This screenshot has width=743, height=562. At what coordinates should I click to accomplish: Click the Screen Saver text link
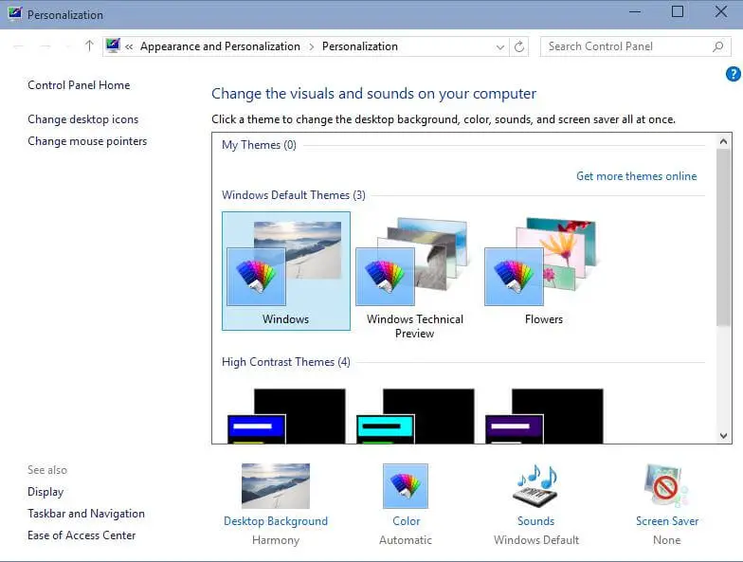[667, 521]
